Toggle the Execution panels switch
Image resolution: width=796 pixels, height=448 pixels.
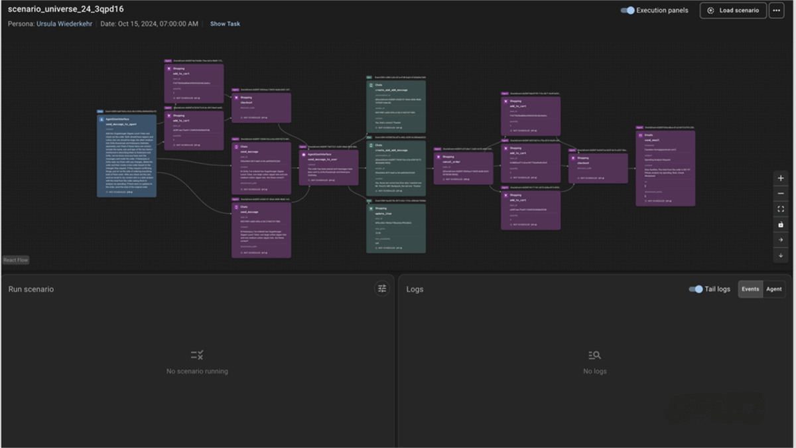[627, 11]
